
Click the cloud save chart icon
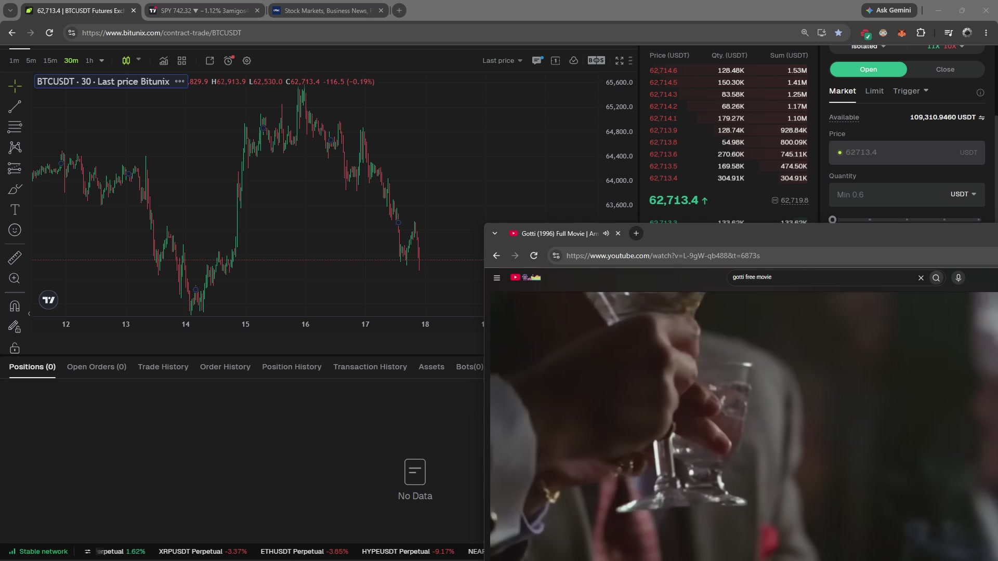[x=574, y=61]
